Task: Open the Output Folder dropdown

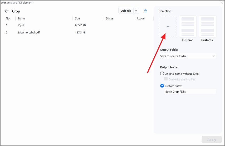Action: pyautogui.click(x=188, y=56)
